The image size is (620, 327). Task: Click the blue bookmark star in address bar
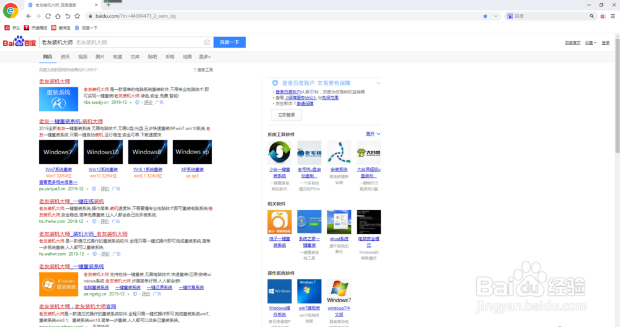coord(485,16)
